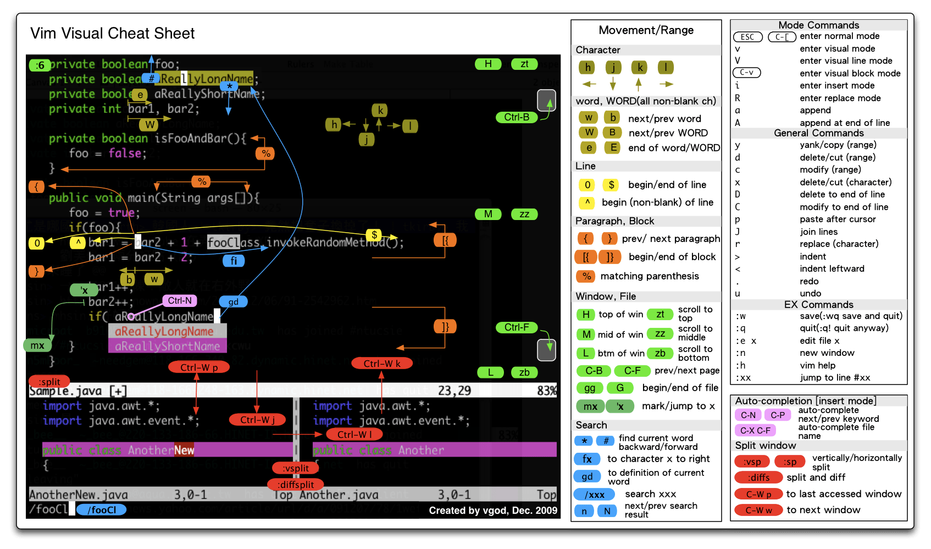Click the Ctrl-N auto-complete badge
This screenshot has height=549, width=931.
coord(180,300)
